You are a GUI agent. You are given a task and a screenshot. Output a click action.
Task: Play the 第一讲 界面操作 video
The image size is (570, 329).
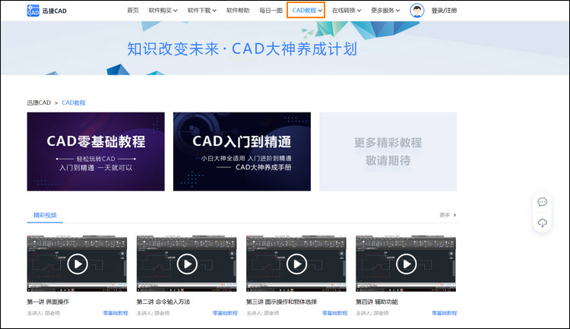tap(78, 264)
